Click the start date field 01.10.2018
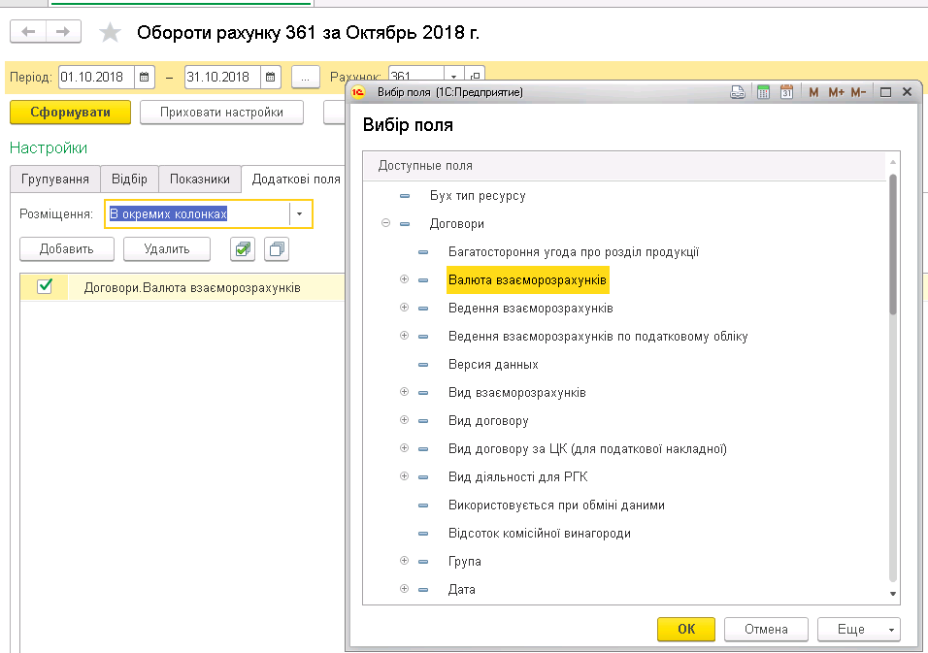This screenshot has width=928, height=653. point(96,77)
